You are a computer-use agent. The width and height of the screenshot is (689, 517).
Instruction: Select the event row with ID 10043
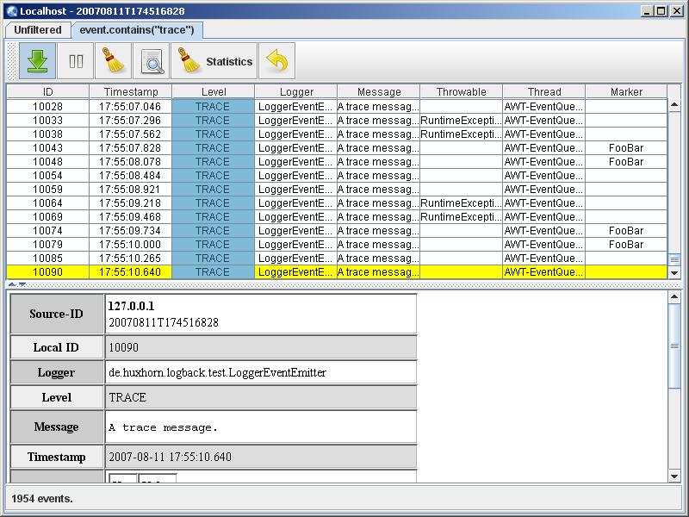47,148
